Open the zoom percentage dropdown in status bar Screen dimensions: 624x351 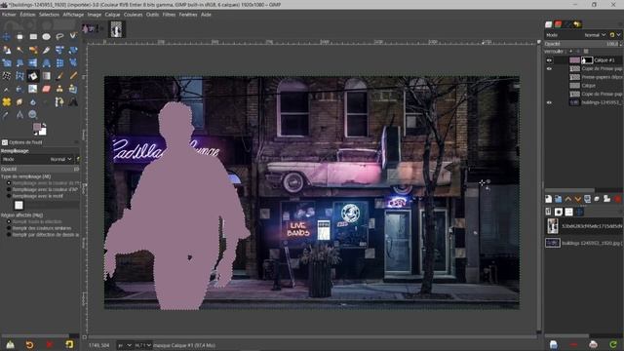tap(143, 345)
